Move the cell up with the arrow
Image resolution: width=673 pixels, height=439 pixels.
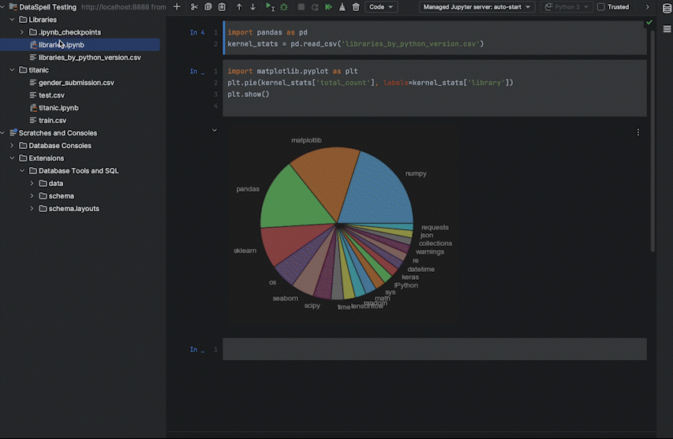point(239,7)
